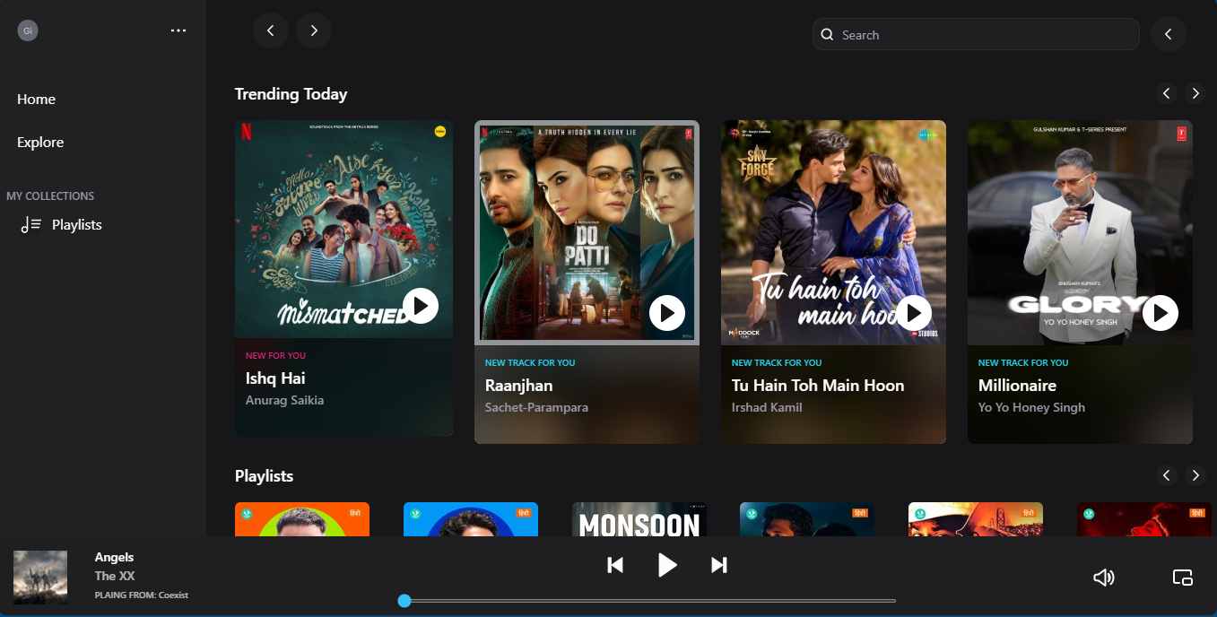
Task: Click the Search input field
Action: point(976,35)
